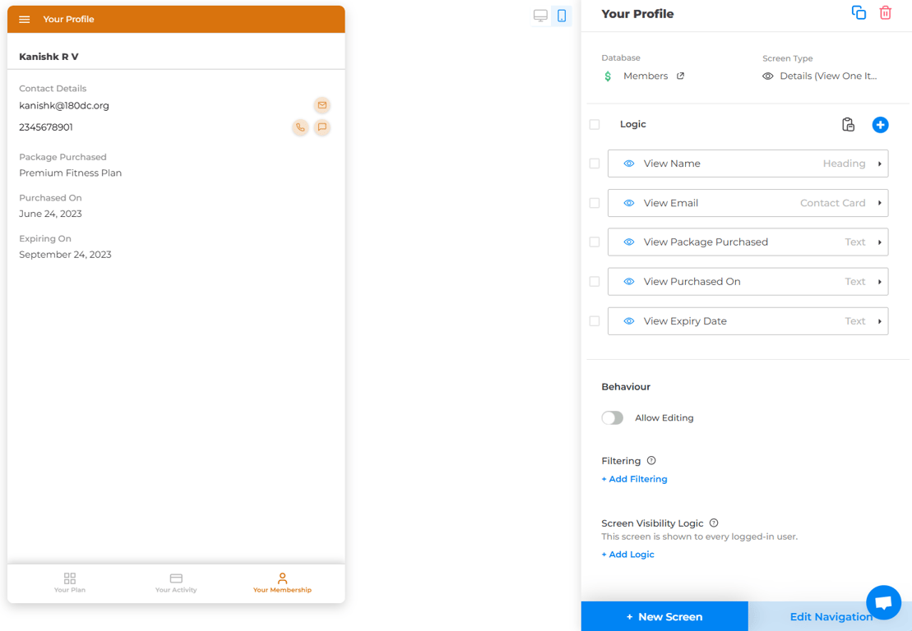This screenshot has height=631, width=912.
Task: Toggle visibility eye for View Email
Action: coord(629,204)
